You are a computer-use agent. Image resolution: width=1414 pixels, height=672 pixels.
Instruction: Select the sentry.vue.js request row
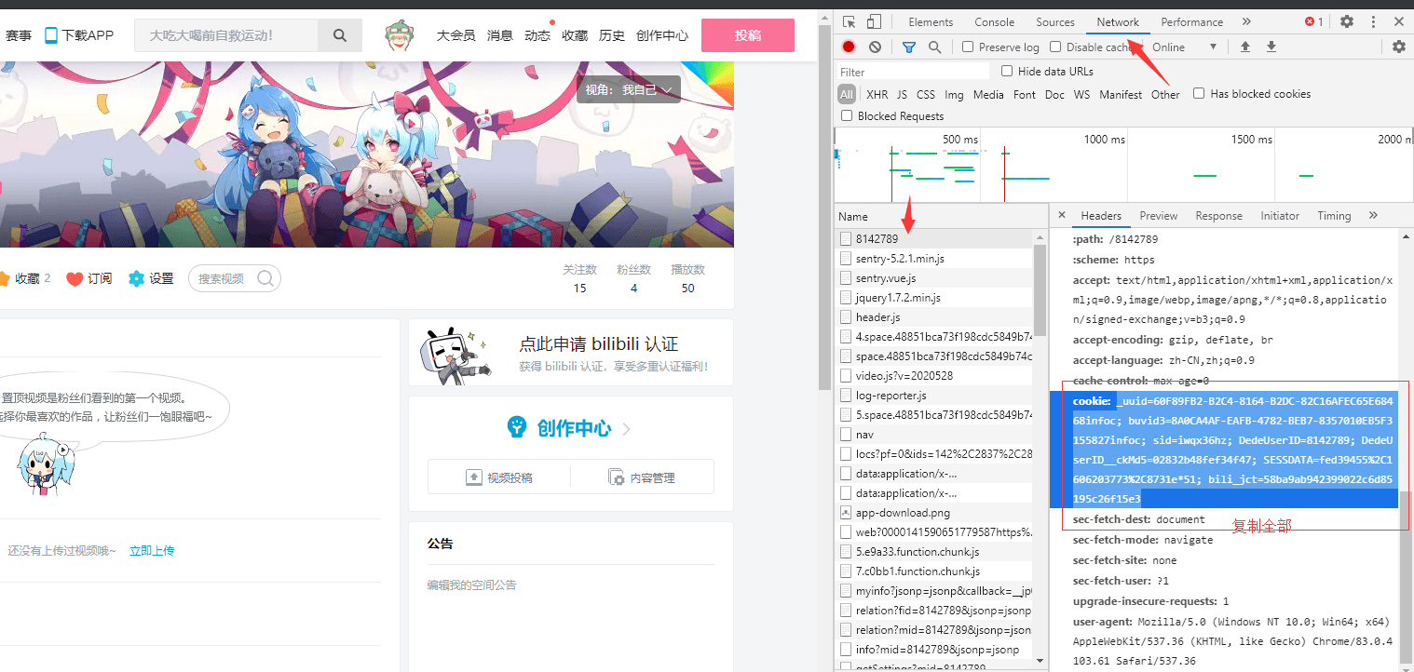[x=934, y=277]
